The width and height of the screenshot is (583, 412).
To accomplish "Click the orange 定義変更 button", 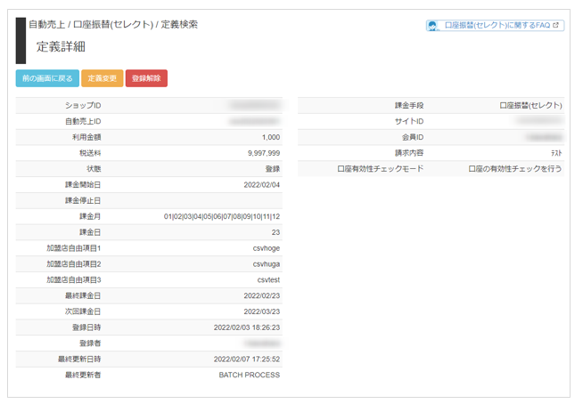I will (x=103, y=78).
